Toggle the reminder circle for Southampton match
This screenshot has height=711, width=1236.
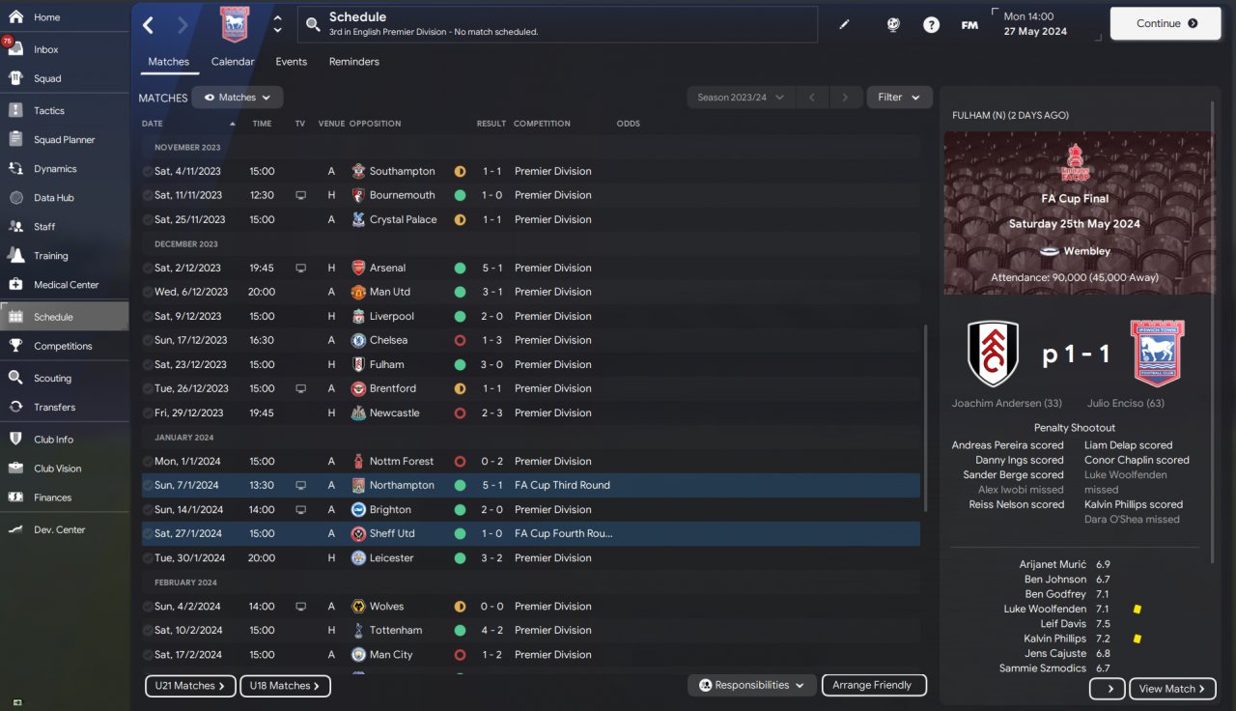coord(148,171)
